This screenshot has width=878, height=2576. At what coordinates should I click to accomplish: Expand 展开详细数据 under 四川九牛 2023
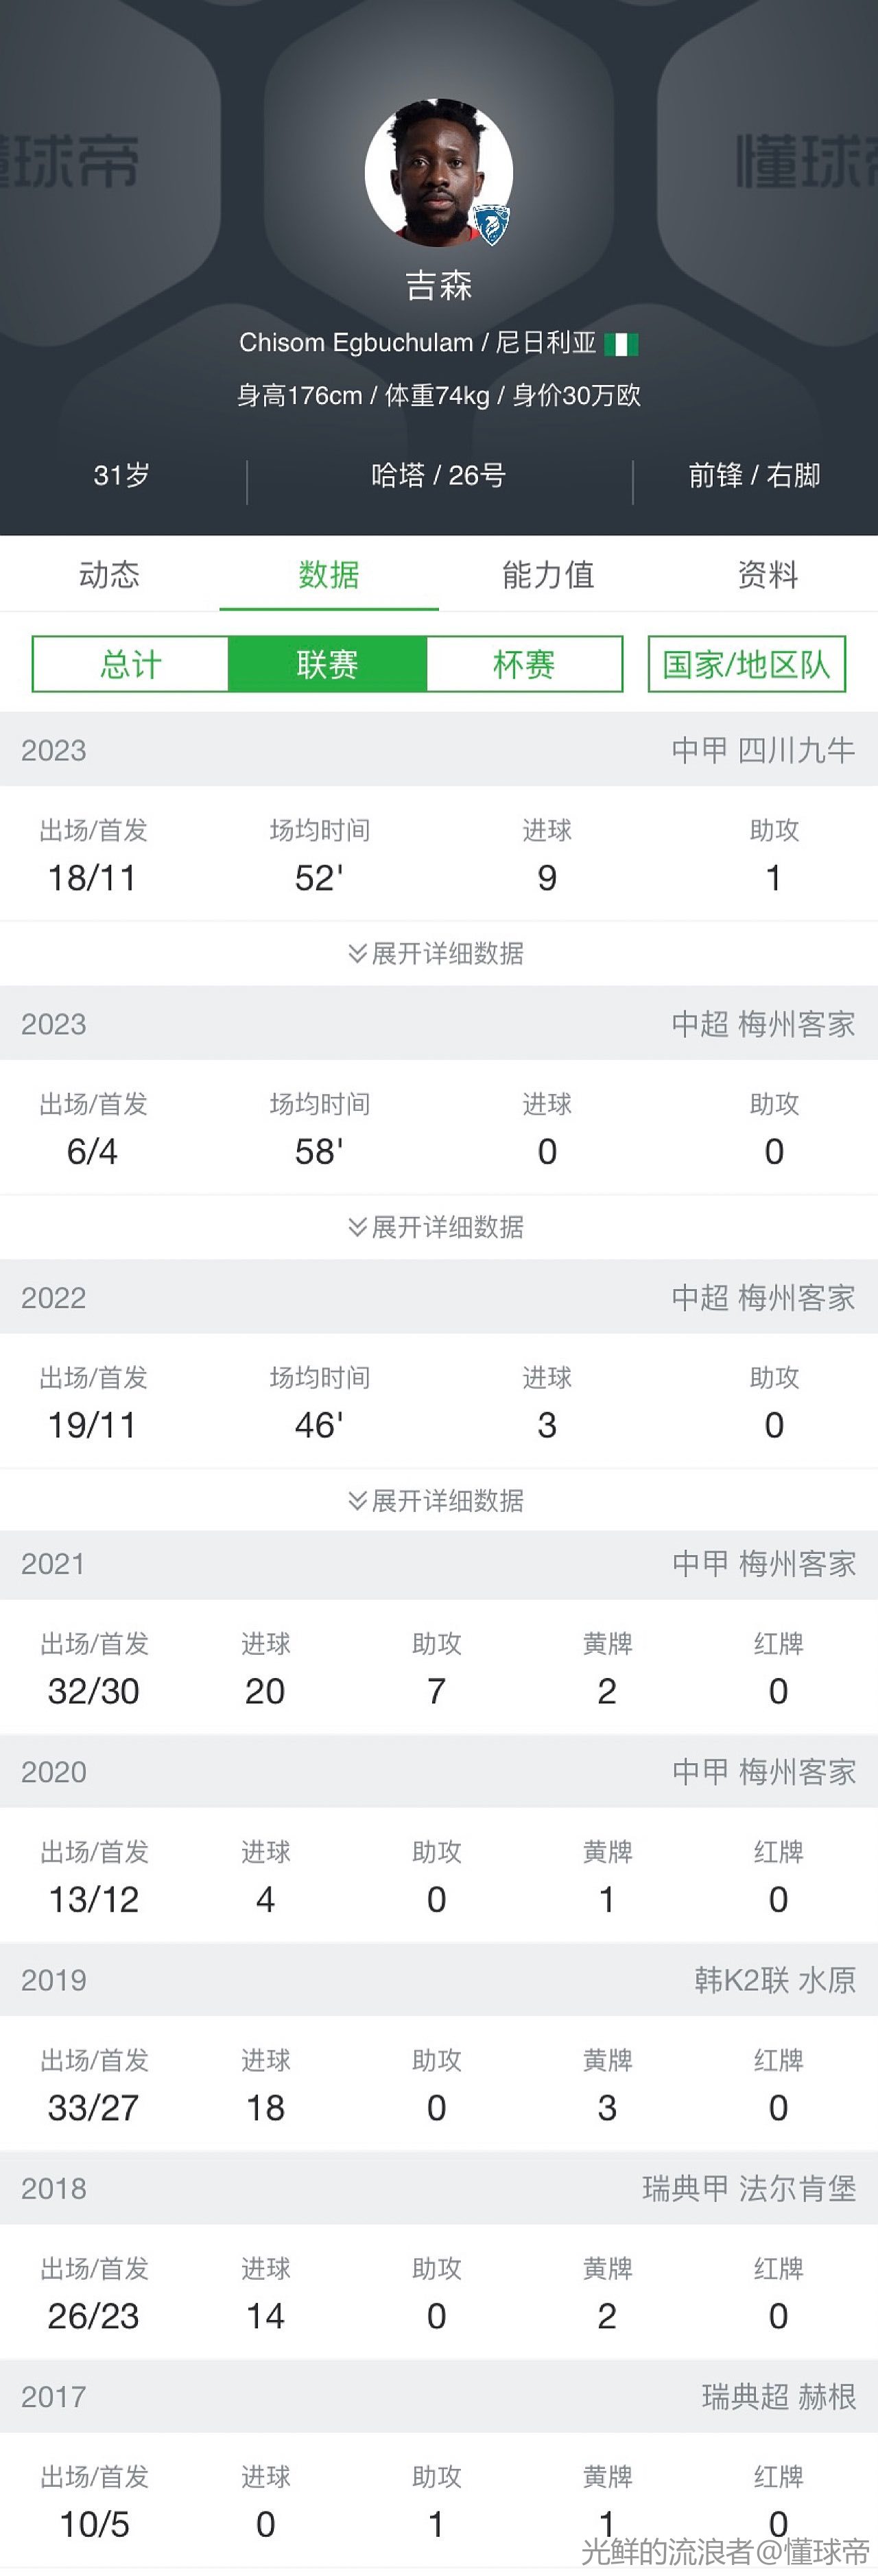tap(436, 953)
